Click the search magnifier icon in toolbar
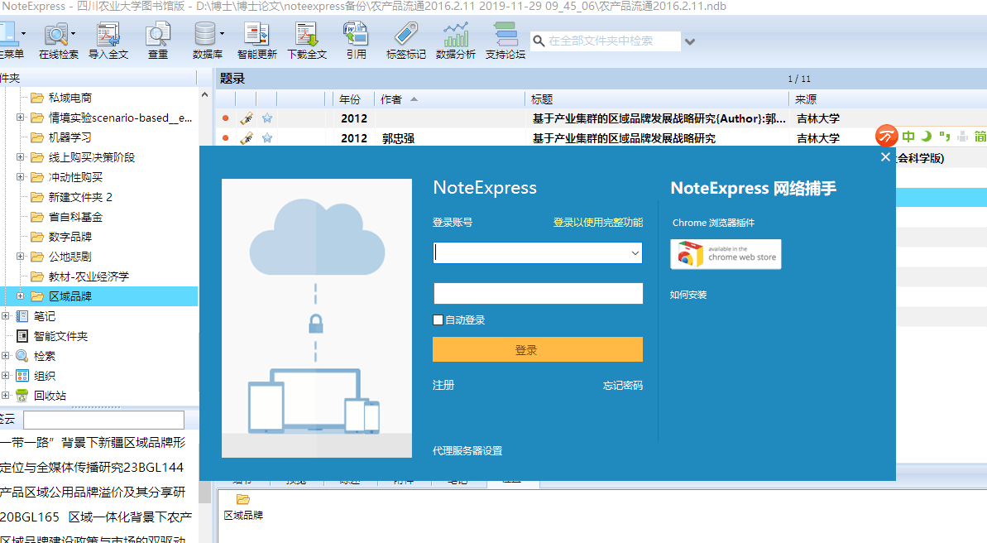This screenshot has height=543, width=987. (x=539, y=41)
